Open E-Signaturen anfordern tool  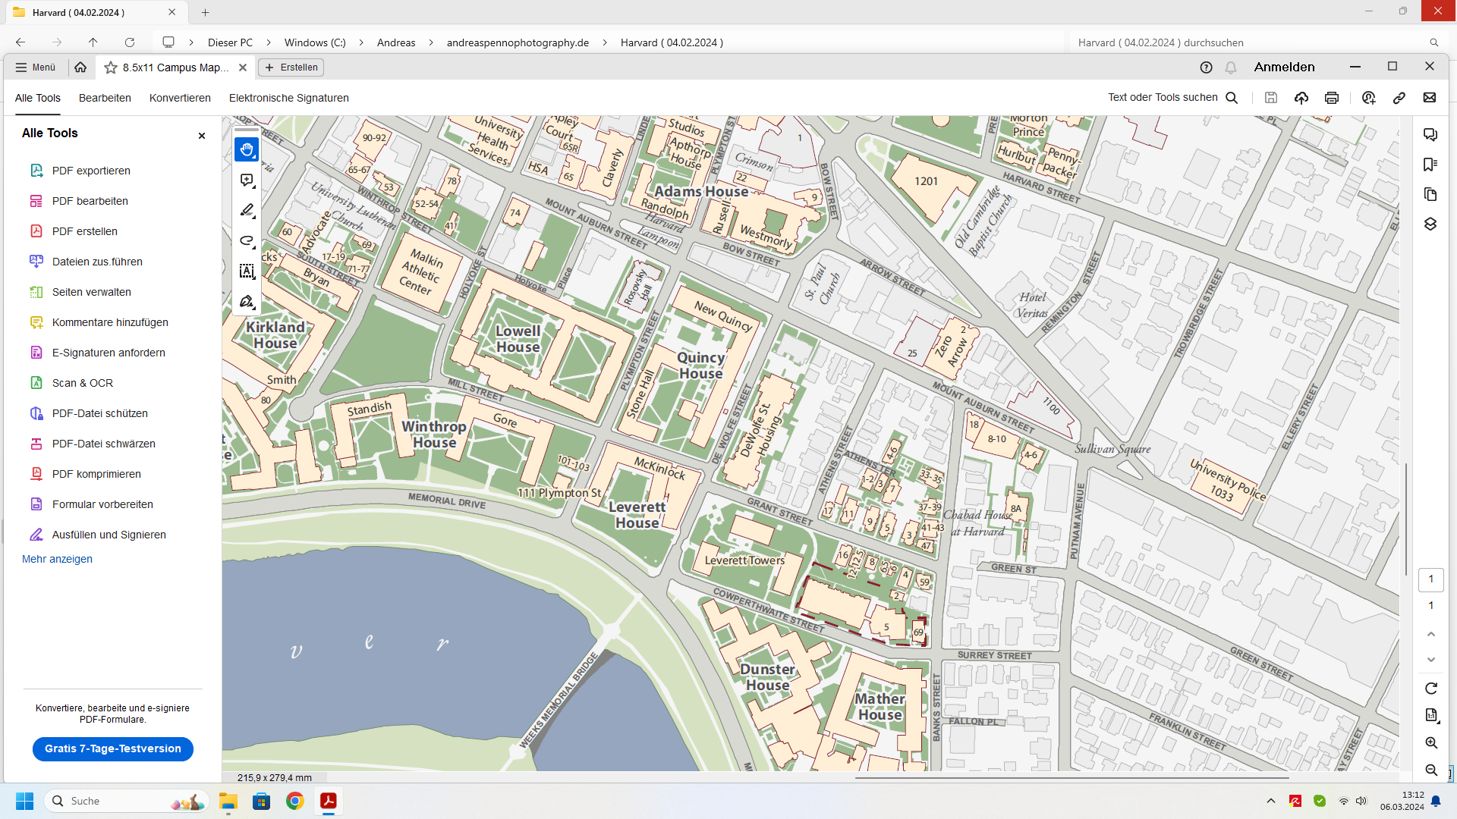(x=109, y=353)
